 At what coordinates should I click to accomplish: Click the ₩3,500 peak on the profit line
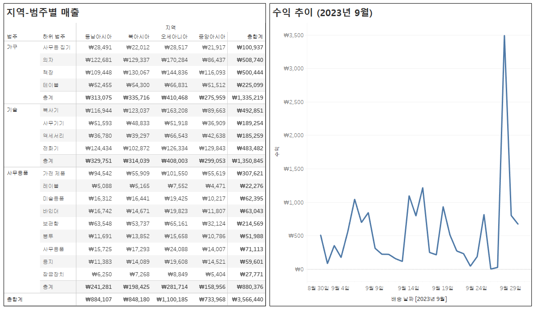(x=504, y=35)
